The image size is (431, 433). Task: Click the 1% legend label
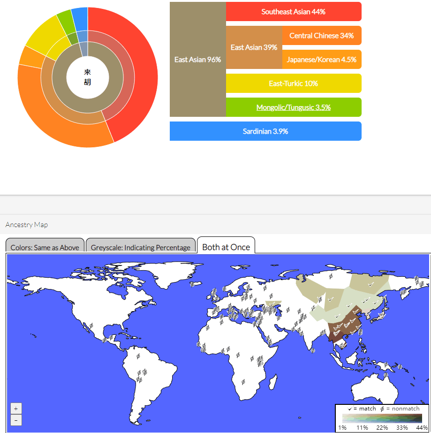tap(342, 427)
